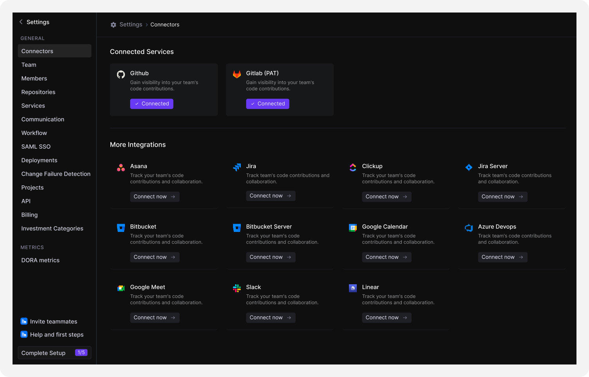589x377 pixels.
Task: Click the Google Meet icon
Action: click(x=121, y=289)
